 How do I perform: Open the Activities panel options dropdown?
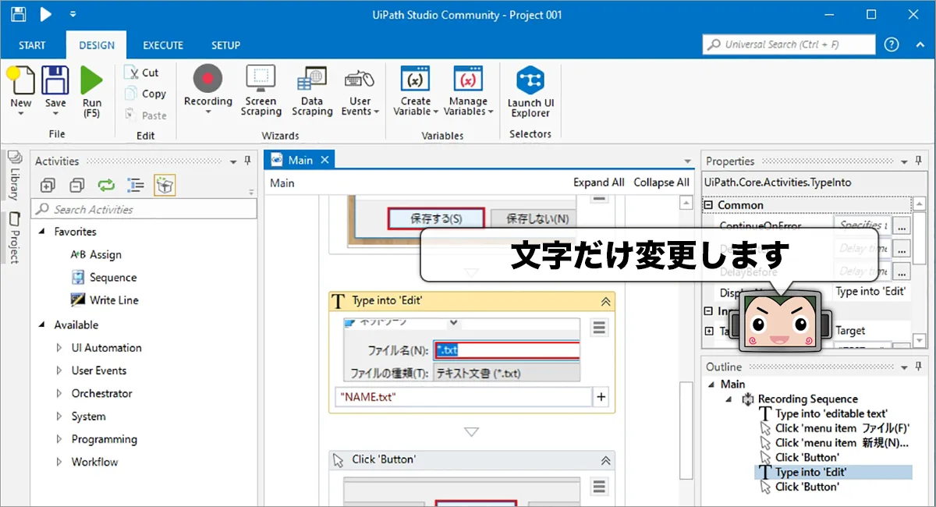point(233,161)
